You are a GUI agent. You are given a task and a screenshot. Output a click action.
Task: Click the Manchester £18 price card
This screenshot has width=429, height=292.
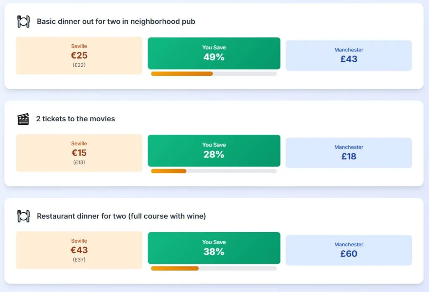(349, 153)
